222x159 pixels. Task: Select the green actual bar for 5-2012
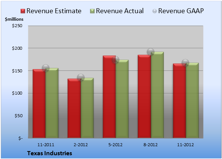pos(122,99)
